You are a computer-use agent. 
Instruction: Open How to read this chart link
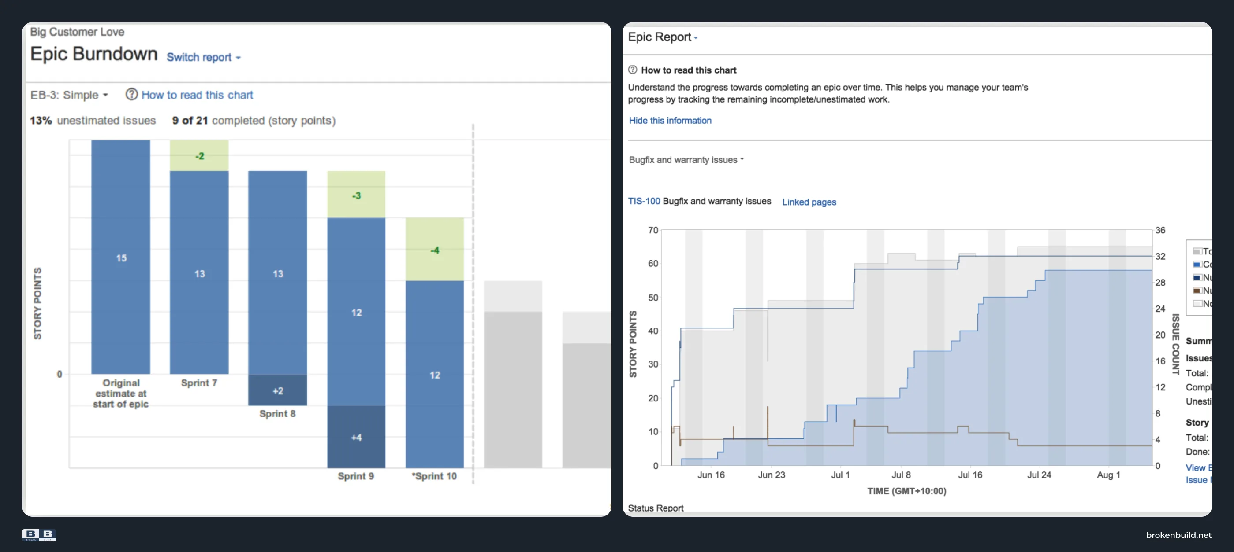coord(197,95)
